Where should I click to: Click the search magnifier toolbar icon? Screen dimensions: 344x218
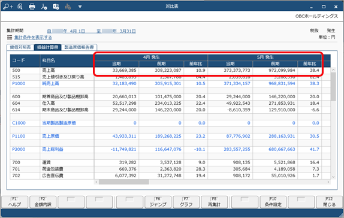[20, 7]
